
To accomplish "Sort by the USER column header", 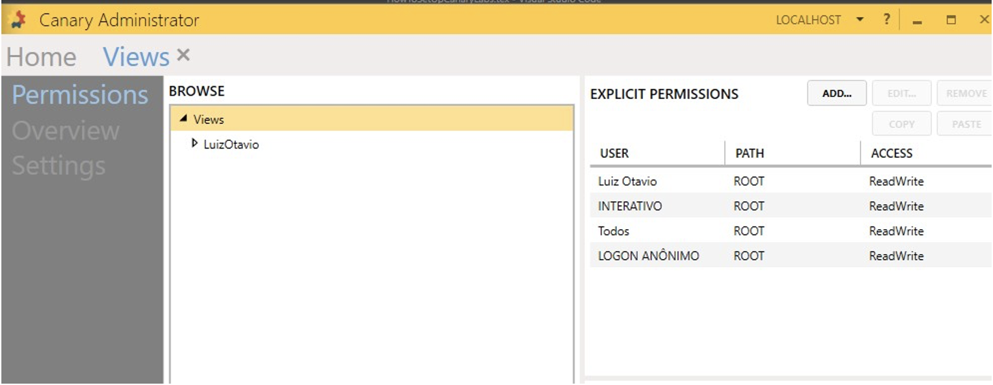I will coord(614,153).
